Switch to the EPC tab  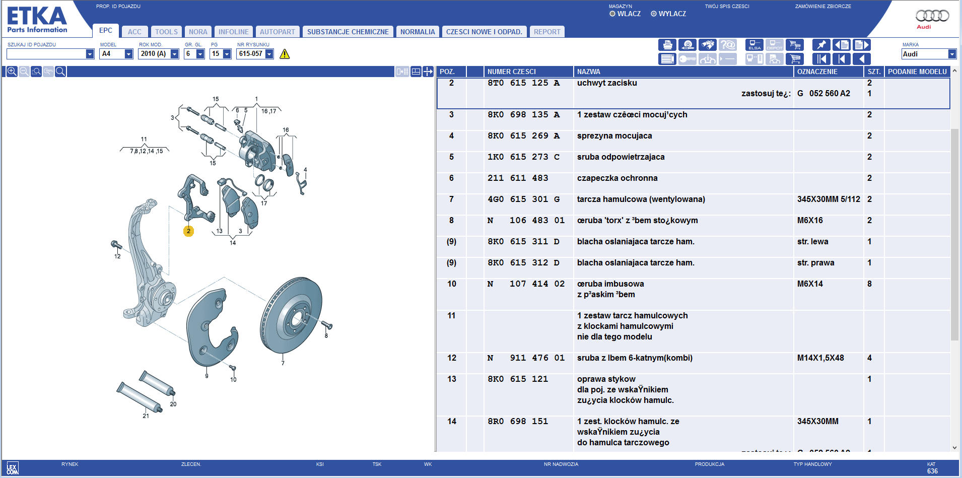(x=106, y=31)
